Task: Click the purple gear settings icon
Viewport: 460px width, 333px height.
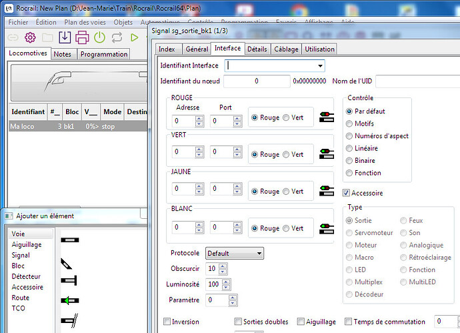Action: pos(29,37)
